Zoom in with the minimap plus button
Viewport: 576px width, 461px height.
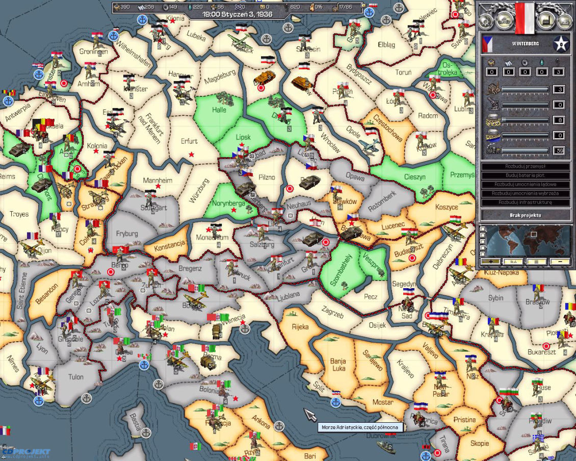pyautogui.click(x=490, y=262)
